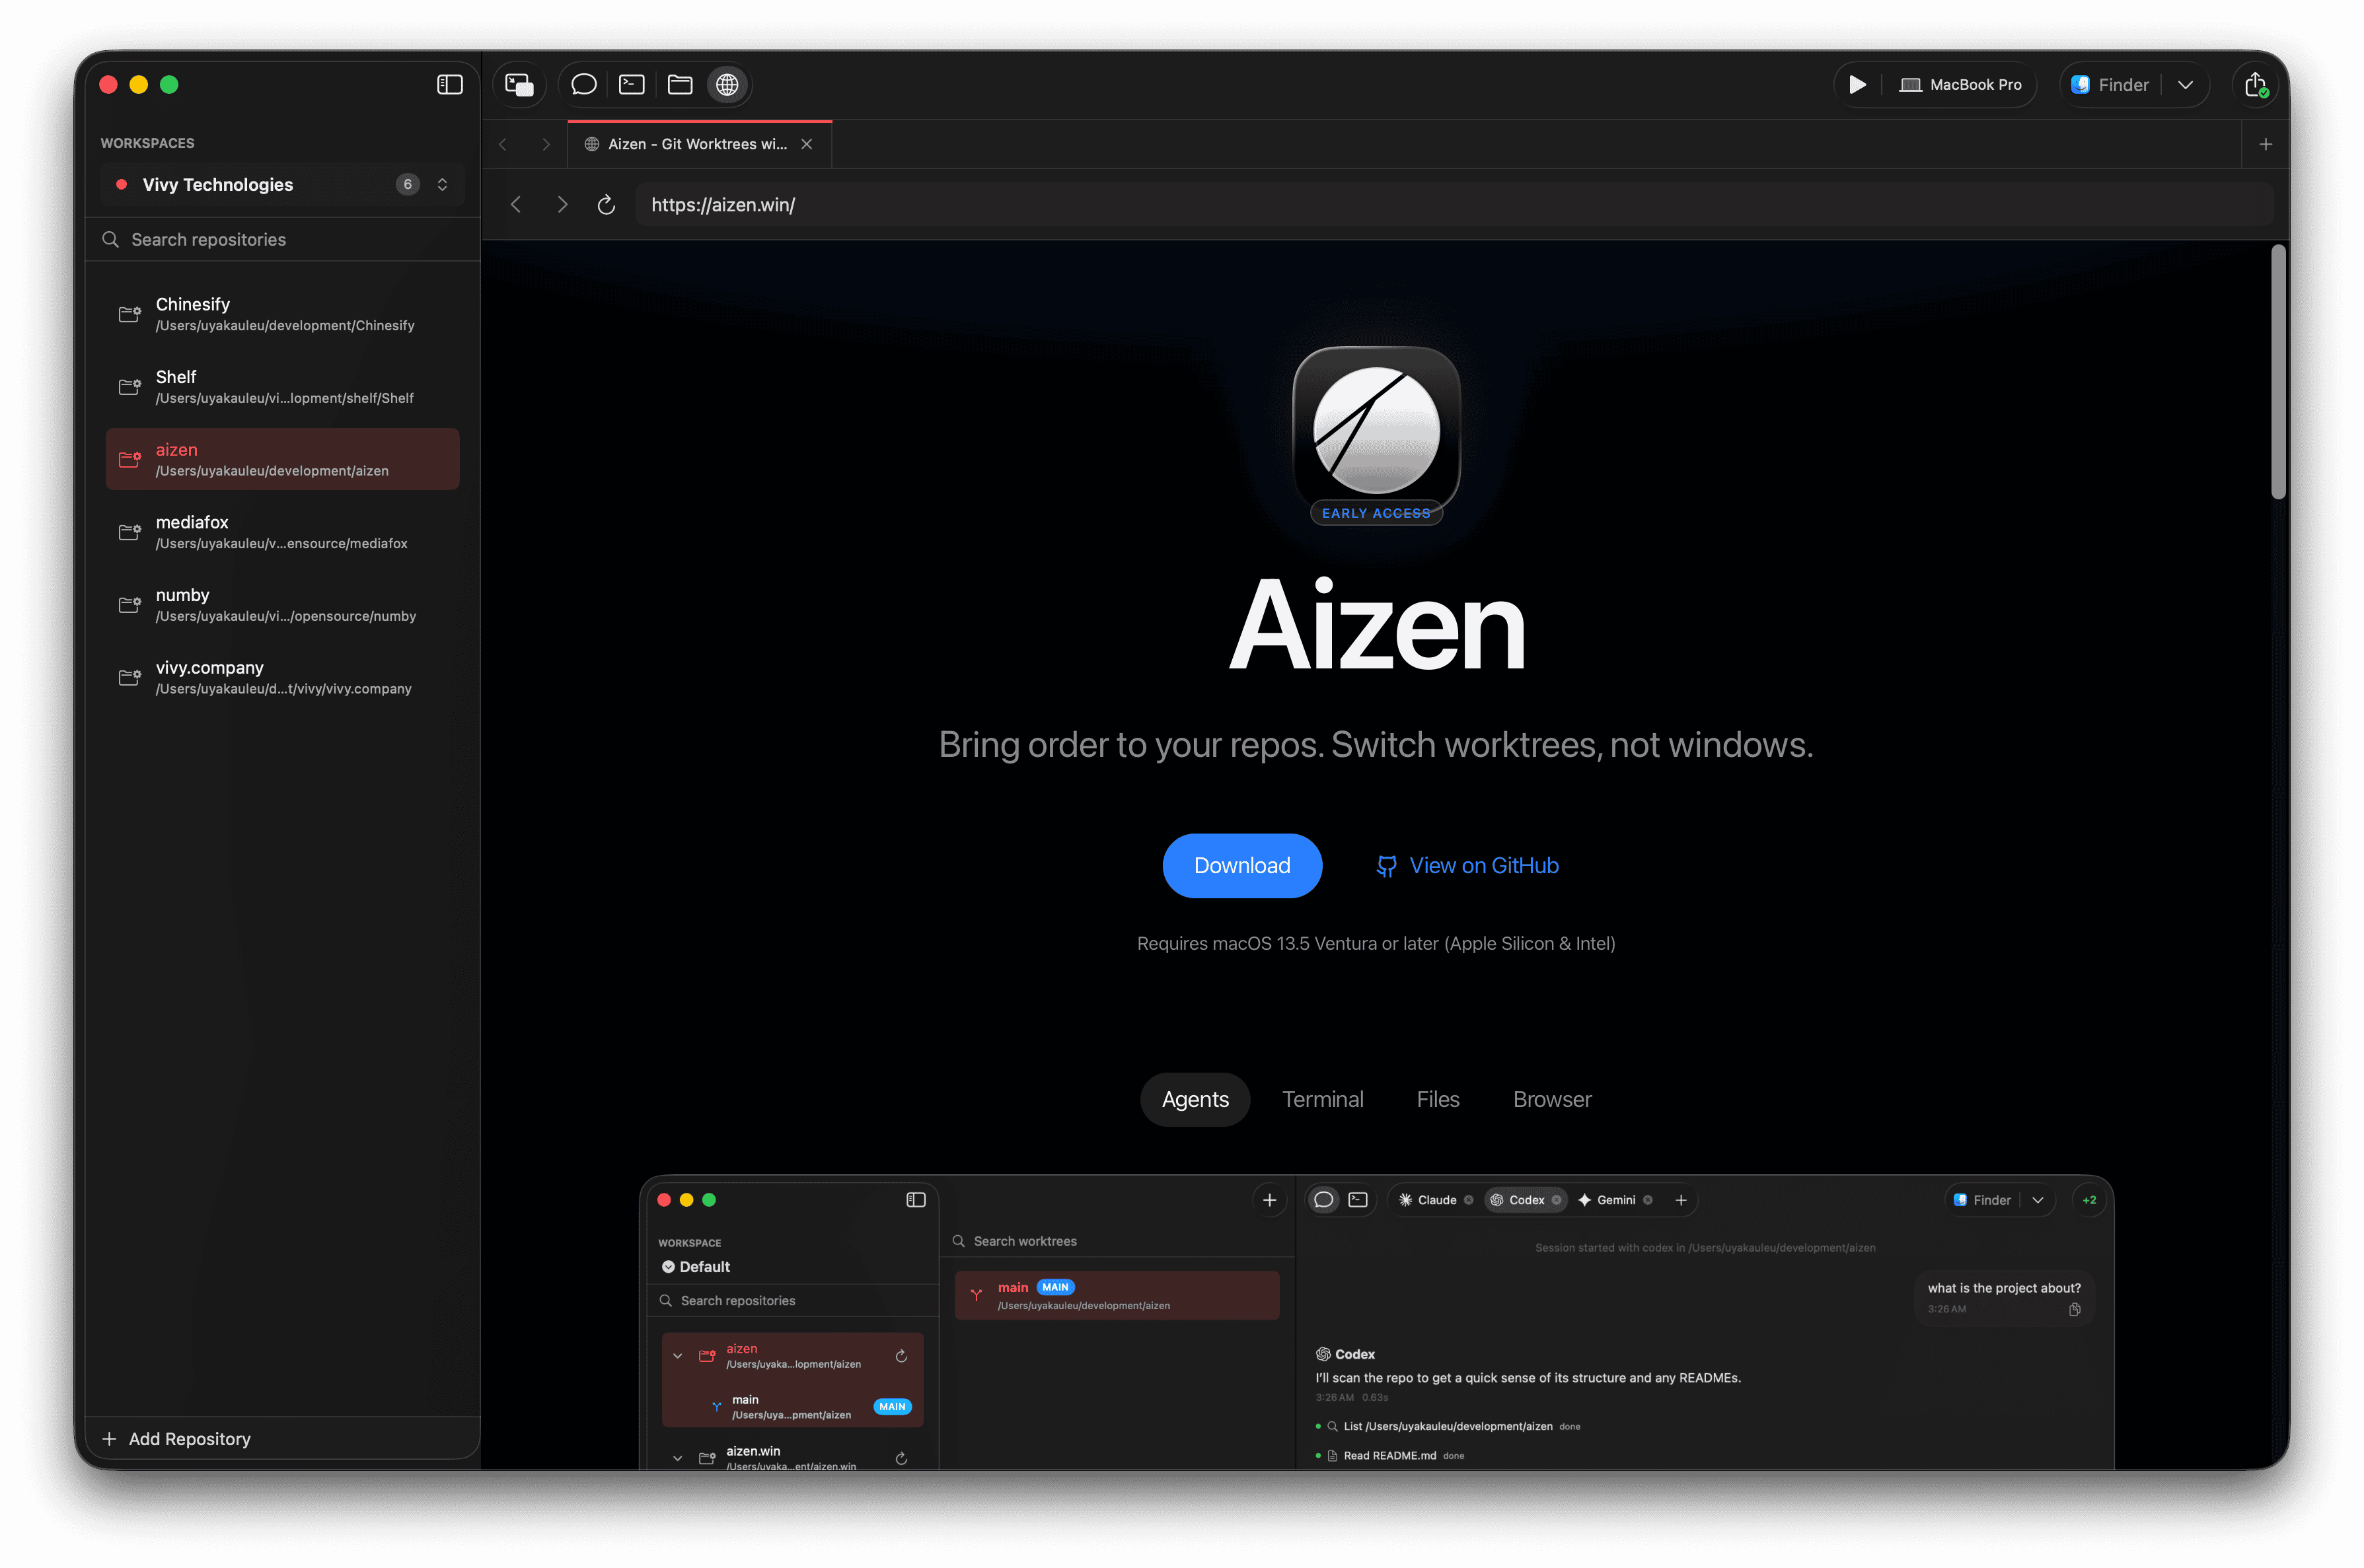
Task: Open the terminal panel icon in the toolbar
Action: tap(631, 84)
